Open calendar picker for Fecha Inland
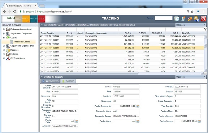Viewport: 208px width, 133px height. (x=138, y=121)
